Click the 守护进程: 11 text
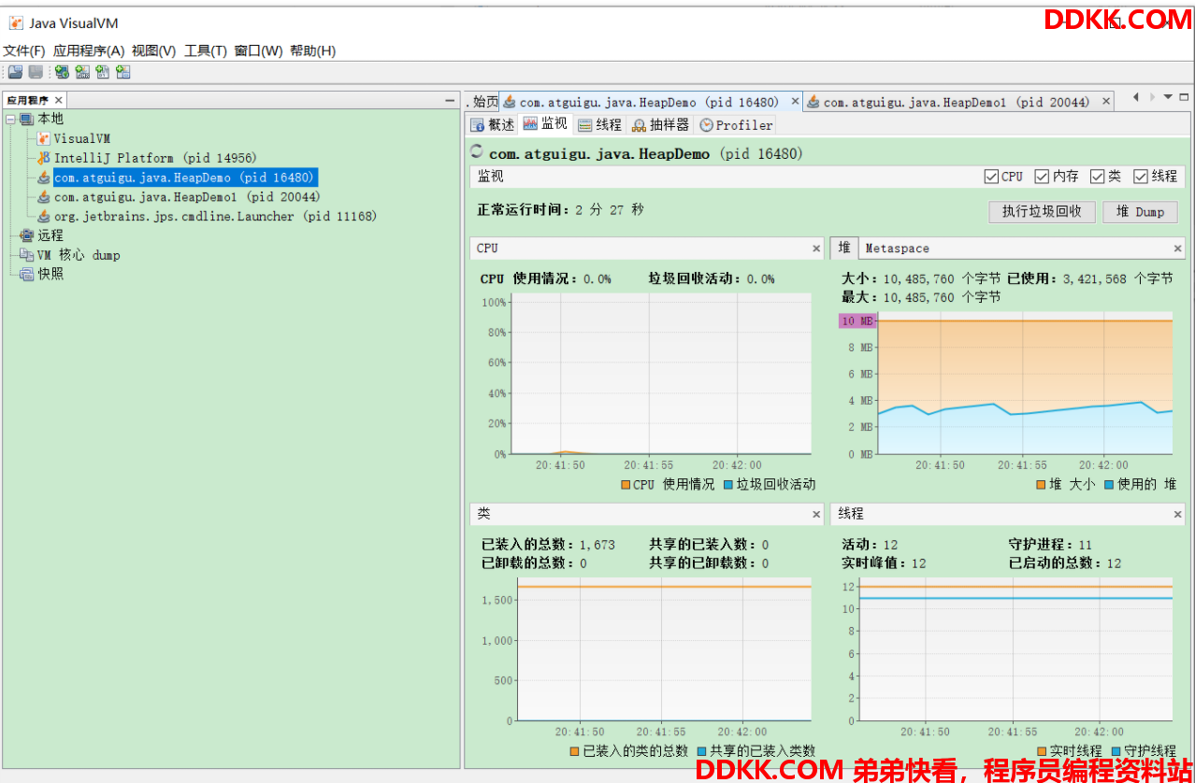Viewport: 1195px width, 783px height. 1050,545
